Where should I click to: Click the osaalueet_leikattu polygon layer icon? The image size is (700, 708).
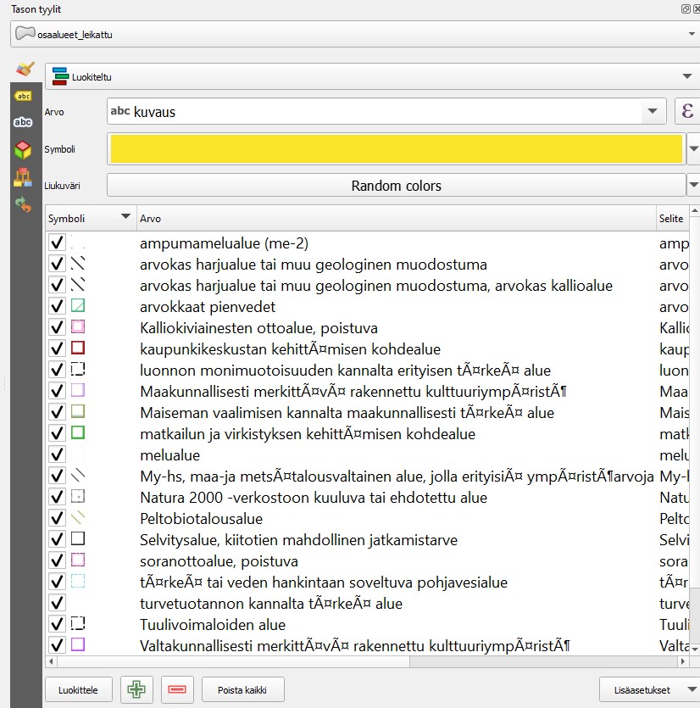[x=25, y=34]
